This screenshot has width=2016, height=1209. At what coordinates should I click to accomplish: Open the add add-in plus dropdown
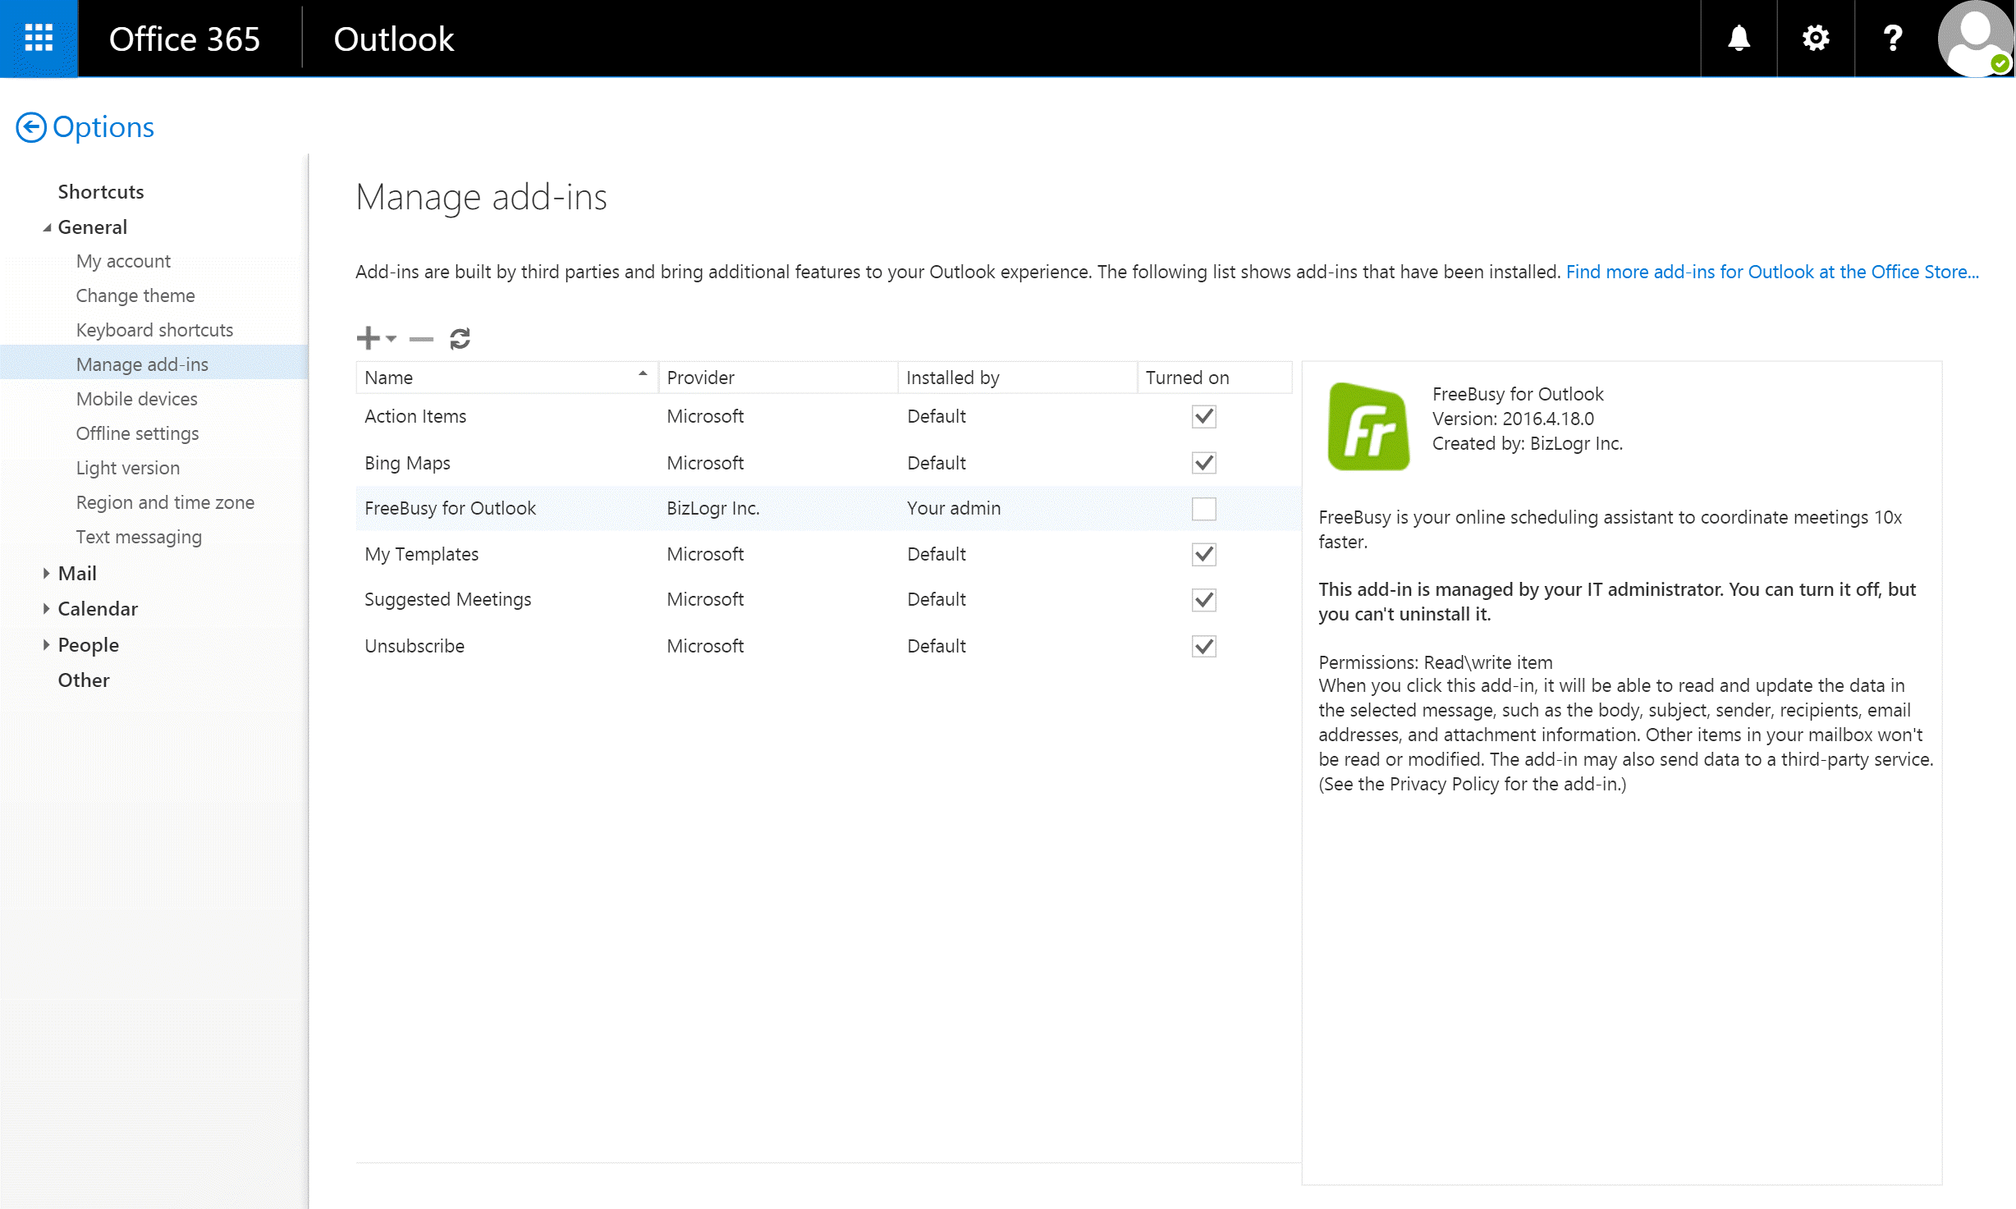376,338
